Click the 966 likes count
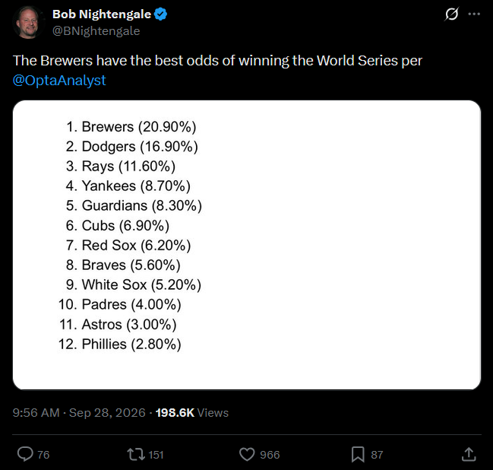 tap(270, 455)
